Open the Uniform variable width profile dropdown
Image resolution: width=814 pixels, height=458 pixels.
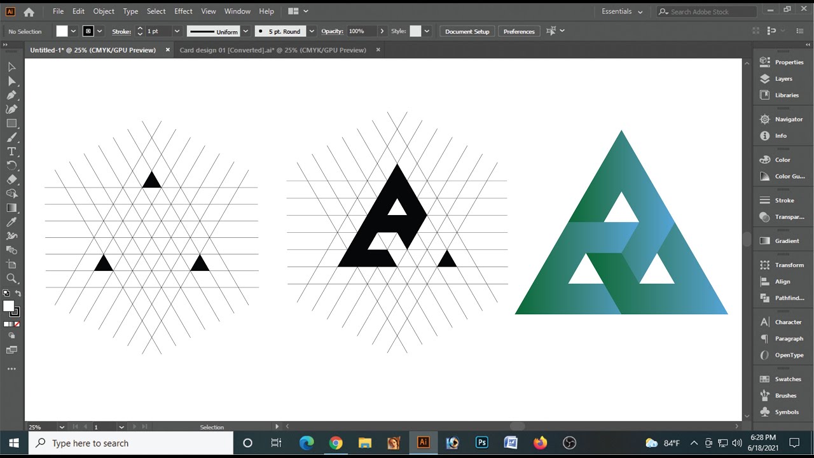coord(245,31)
